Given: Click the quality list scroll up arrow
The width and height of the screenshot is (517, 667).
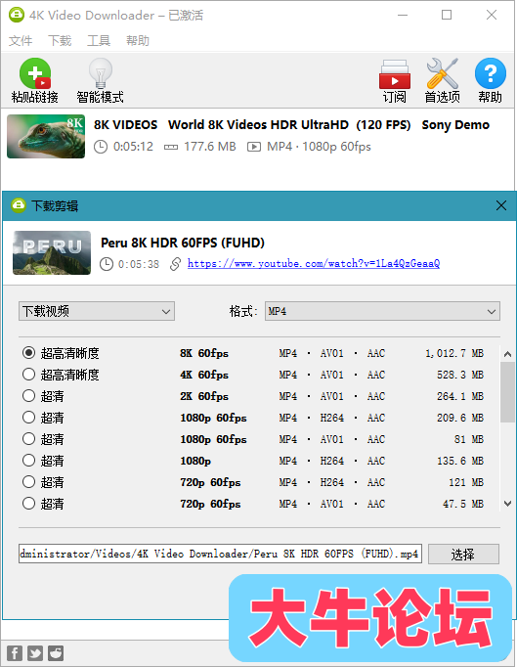Looking at the screenshot, I should (507, 354).
